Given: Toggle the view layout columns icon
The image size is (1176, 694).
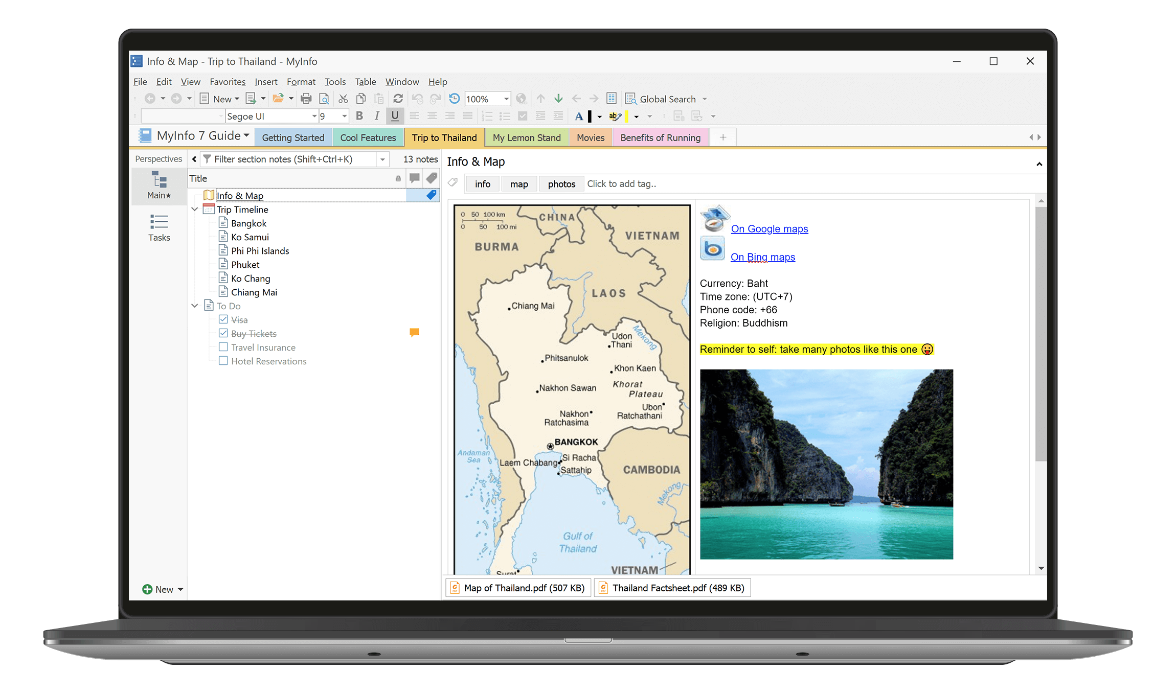Looking at the screenshot, I should click(x=612, y=99).
